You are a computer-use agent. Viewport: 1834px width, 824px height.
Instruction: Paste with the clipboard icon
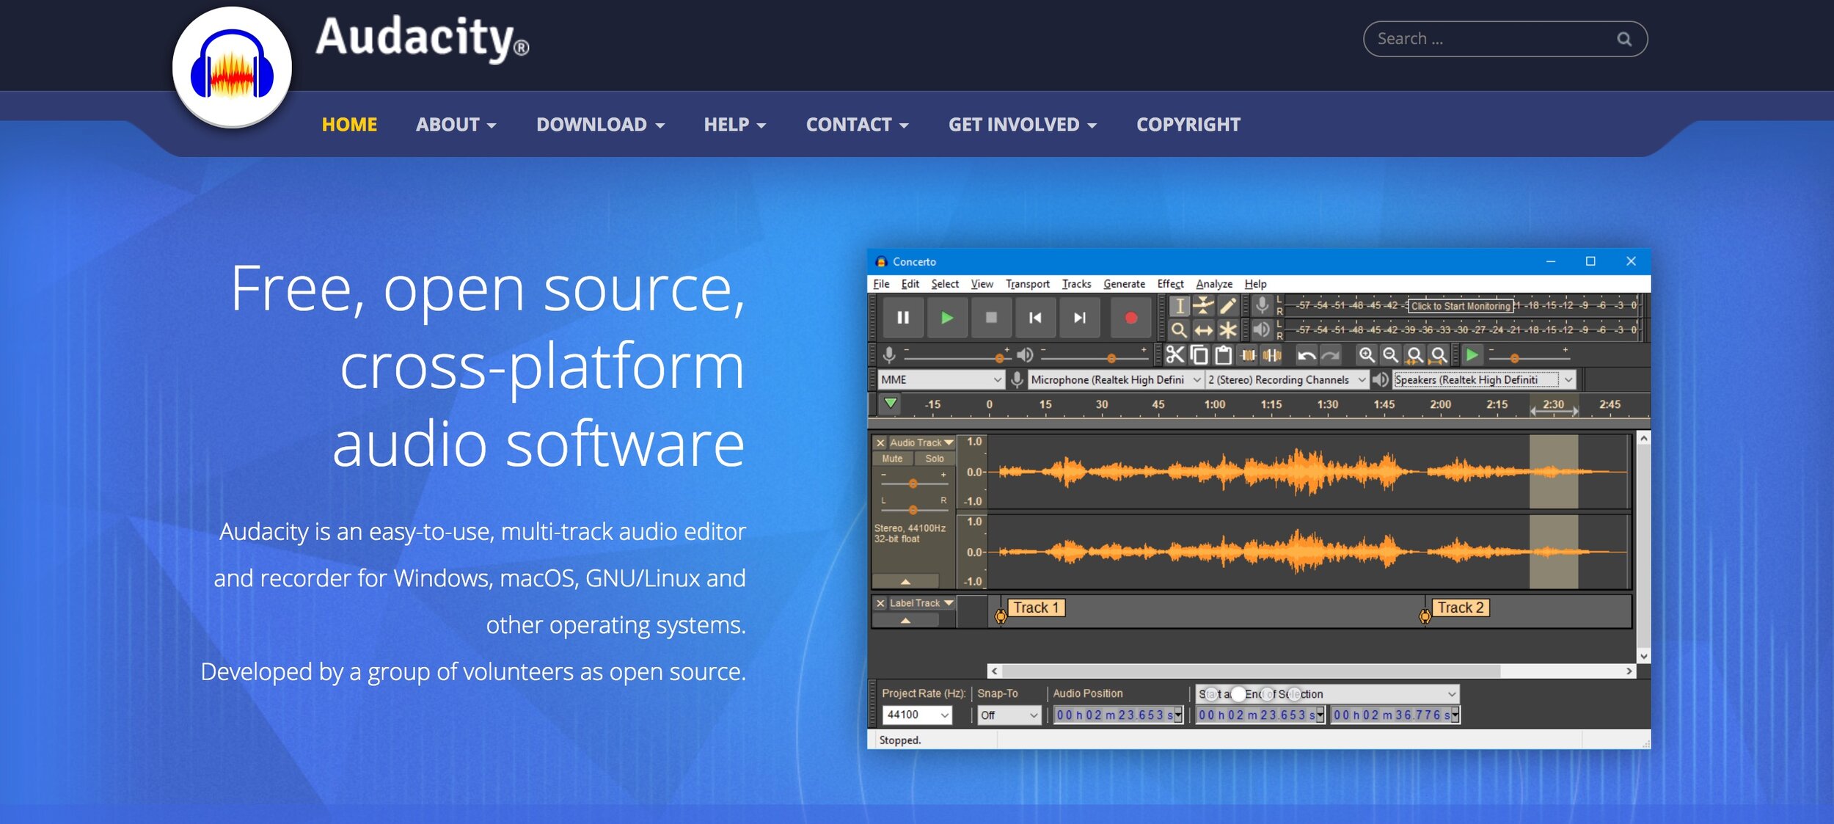[1223, 355]
